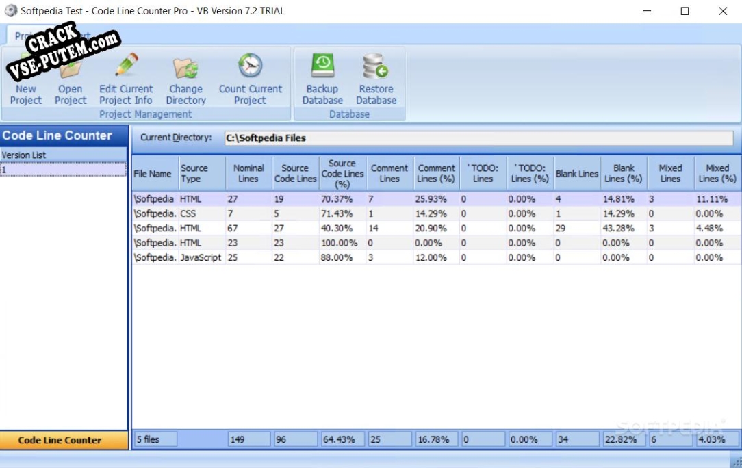Select the HTML row with 27 nominal lines
The image size is (742, 468).
coord(436,198)
